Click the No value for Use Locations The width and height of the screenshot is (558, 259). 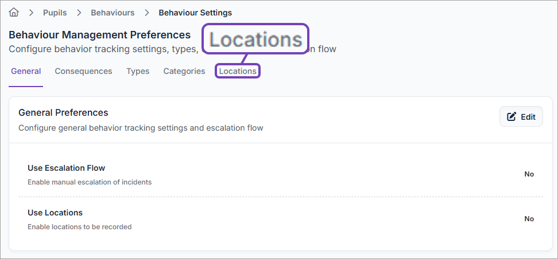(x=529, y=219)
